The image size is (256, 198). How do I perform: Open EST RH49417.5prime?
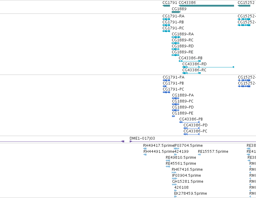[159, 146]
